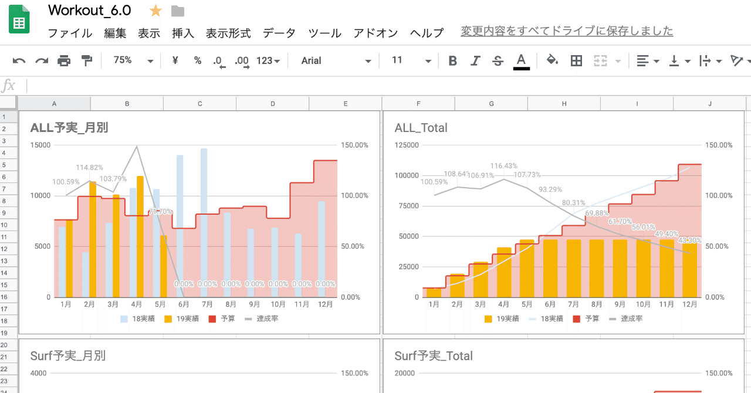Open the 編集 menu
Image resolution: width=751 pixels, height=393 pixels.
pos(115,33)
